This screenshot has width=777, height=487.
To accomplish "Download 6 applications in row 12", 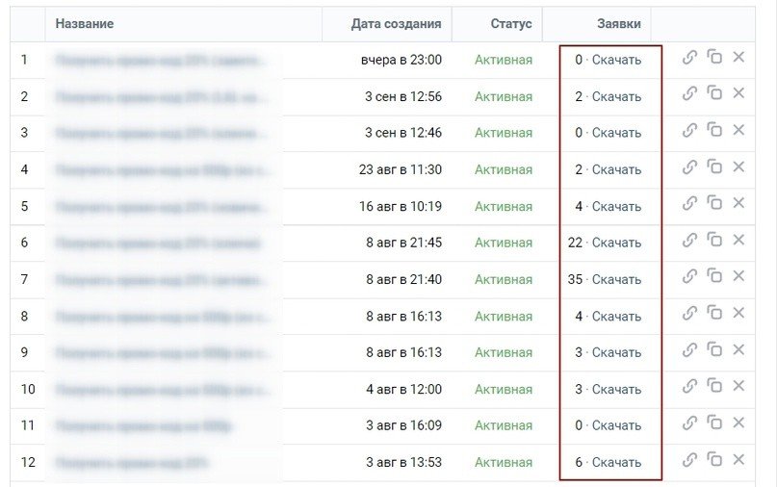I will coord(616,462).
